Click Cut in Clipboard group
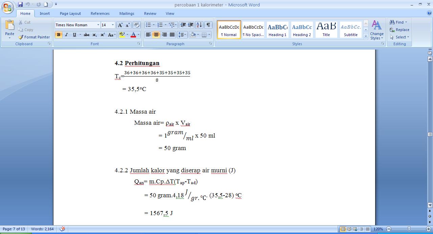Screen dimensions: 433x234 [x=24, y=22]
